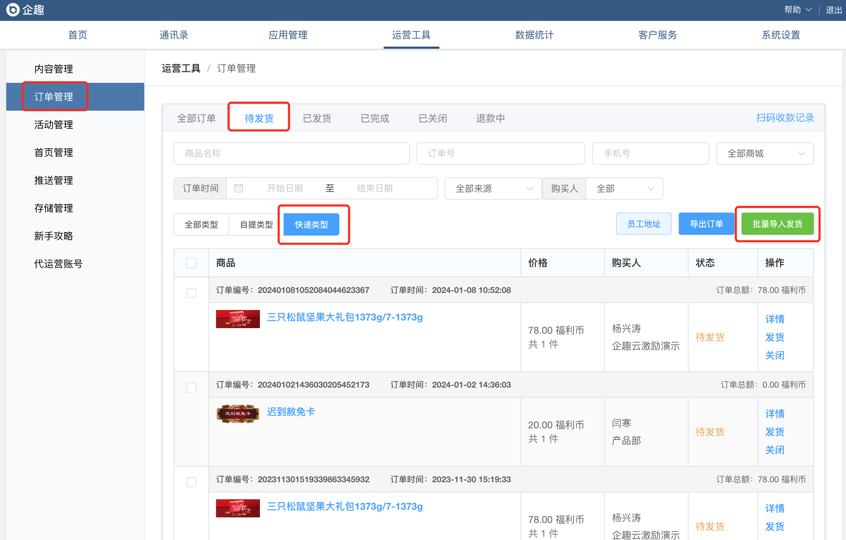
Task: Click the green 批量导入发货 button
Action: (777, 224)
